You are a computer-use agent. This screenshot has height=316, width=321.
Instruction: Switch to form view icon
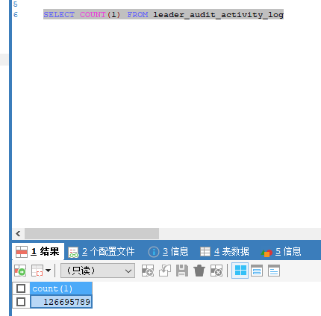pos(257,271)
